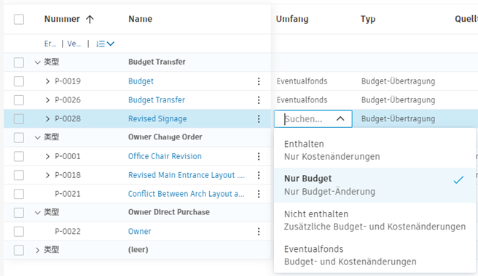
Task: Choose the Eventualfonds dropdown option
Action: [375, 256]
